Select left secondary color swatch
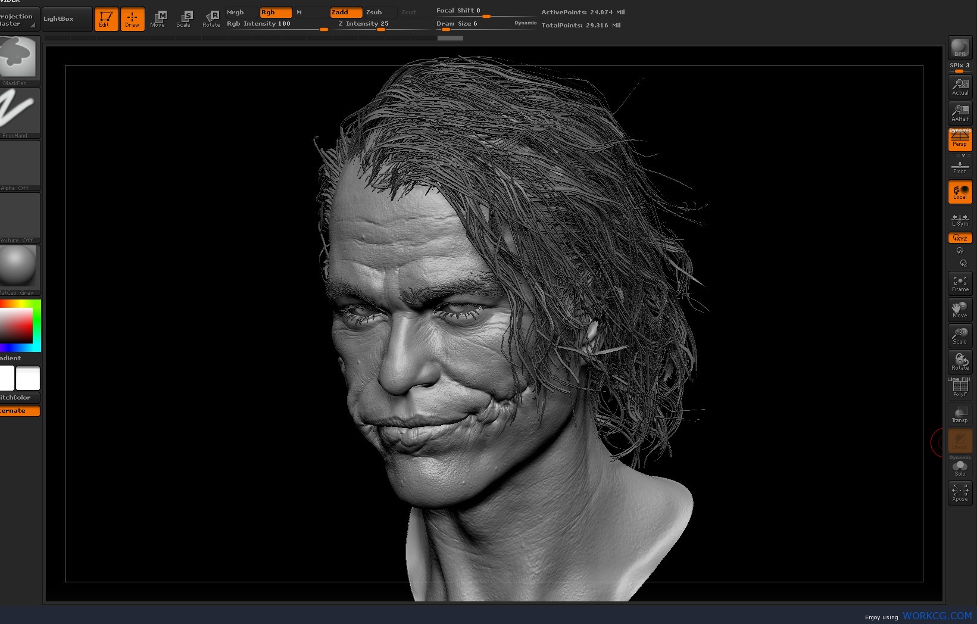977x624 pixels. (7, 378)
